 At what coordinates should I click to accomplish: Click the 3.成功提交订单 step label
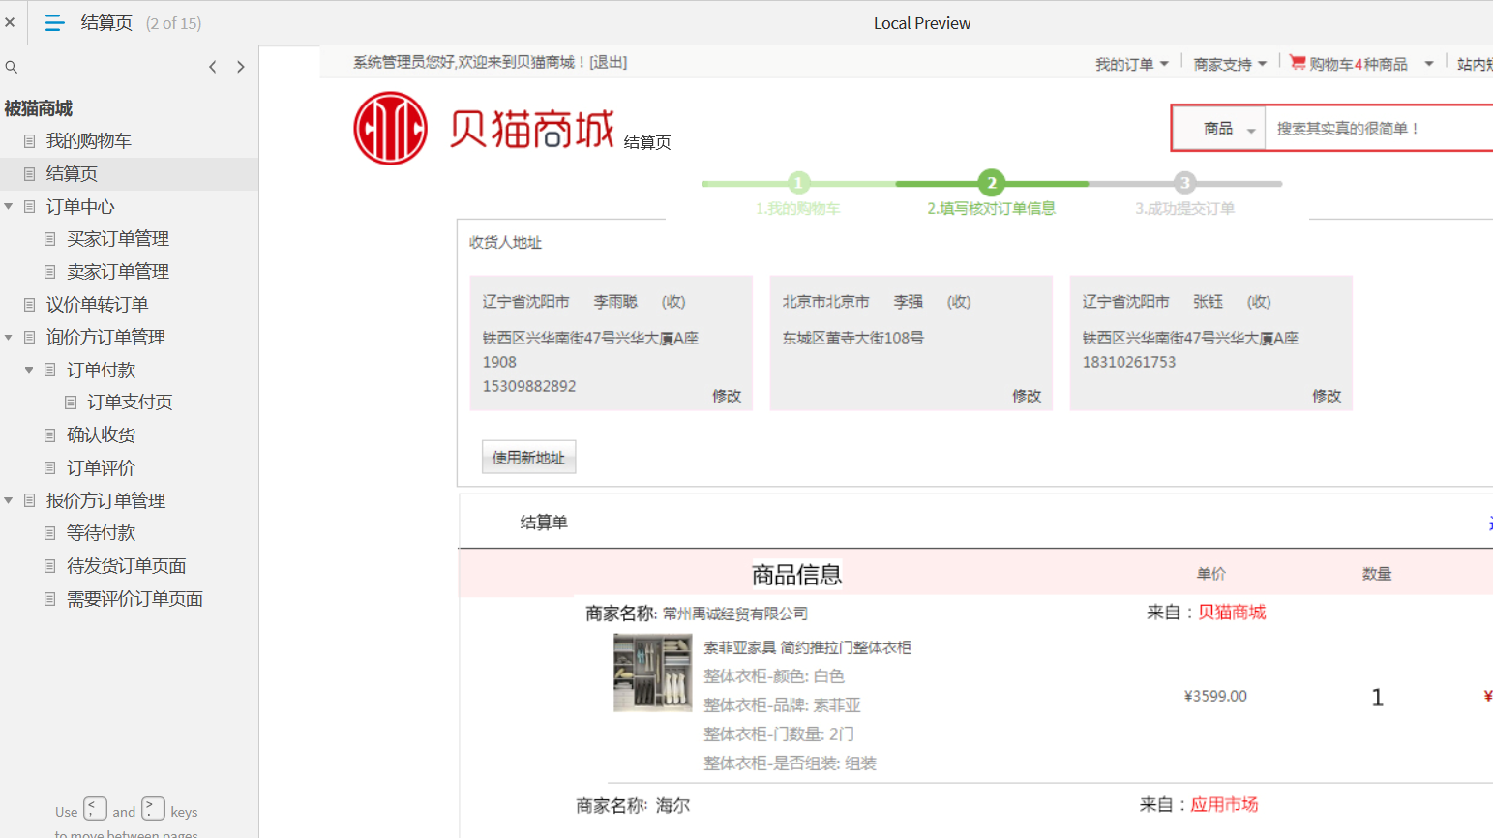coord(1184,208)
